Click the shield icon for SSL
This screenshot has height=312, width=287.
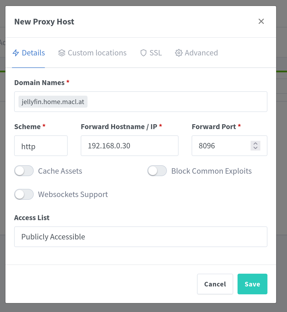(143, 53)
